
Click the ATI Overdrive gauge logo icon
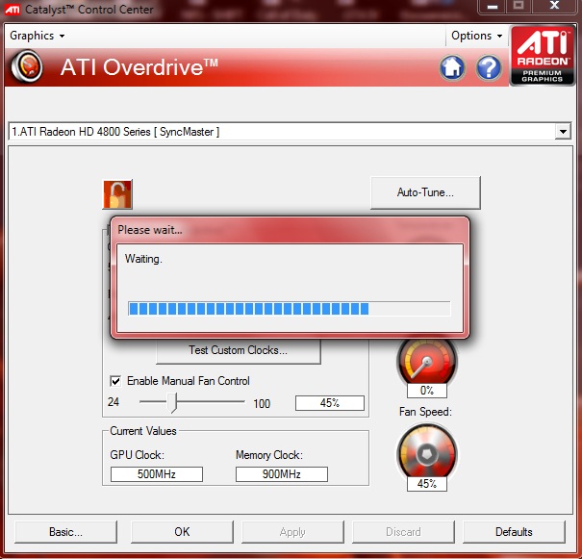[x=27, y=66]
